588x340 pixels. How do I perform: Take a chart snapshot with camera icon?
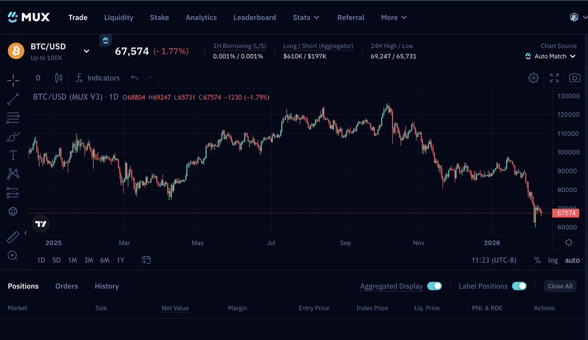point(575,78)
